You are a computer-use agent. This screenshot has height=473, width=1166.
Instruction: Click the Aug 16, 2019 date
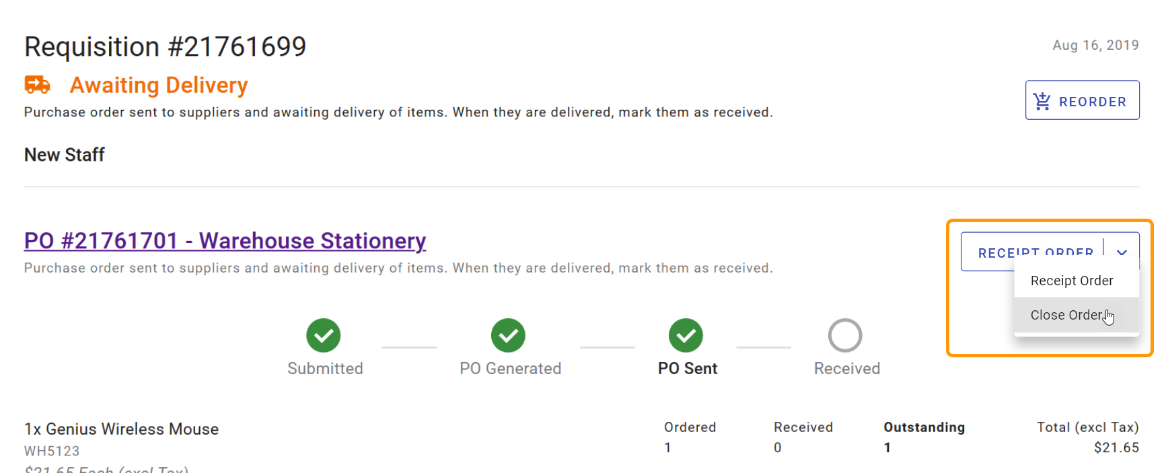[x=1095, y=45]
